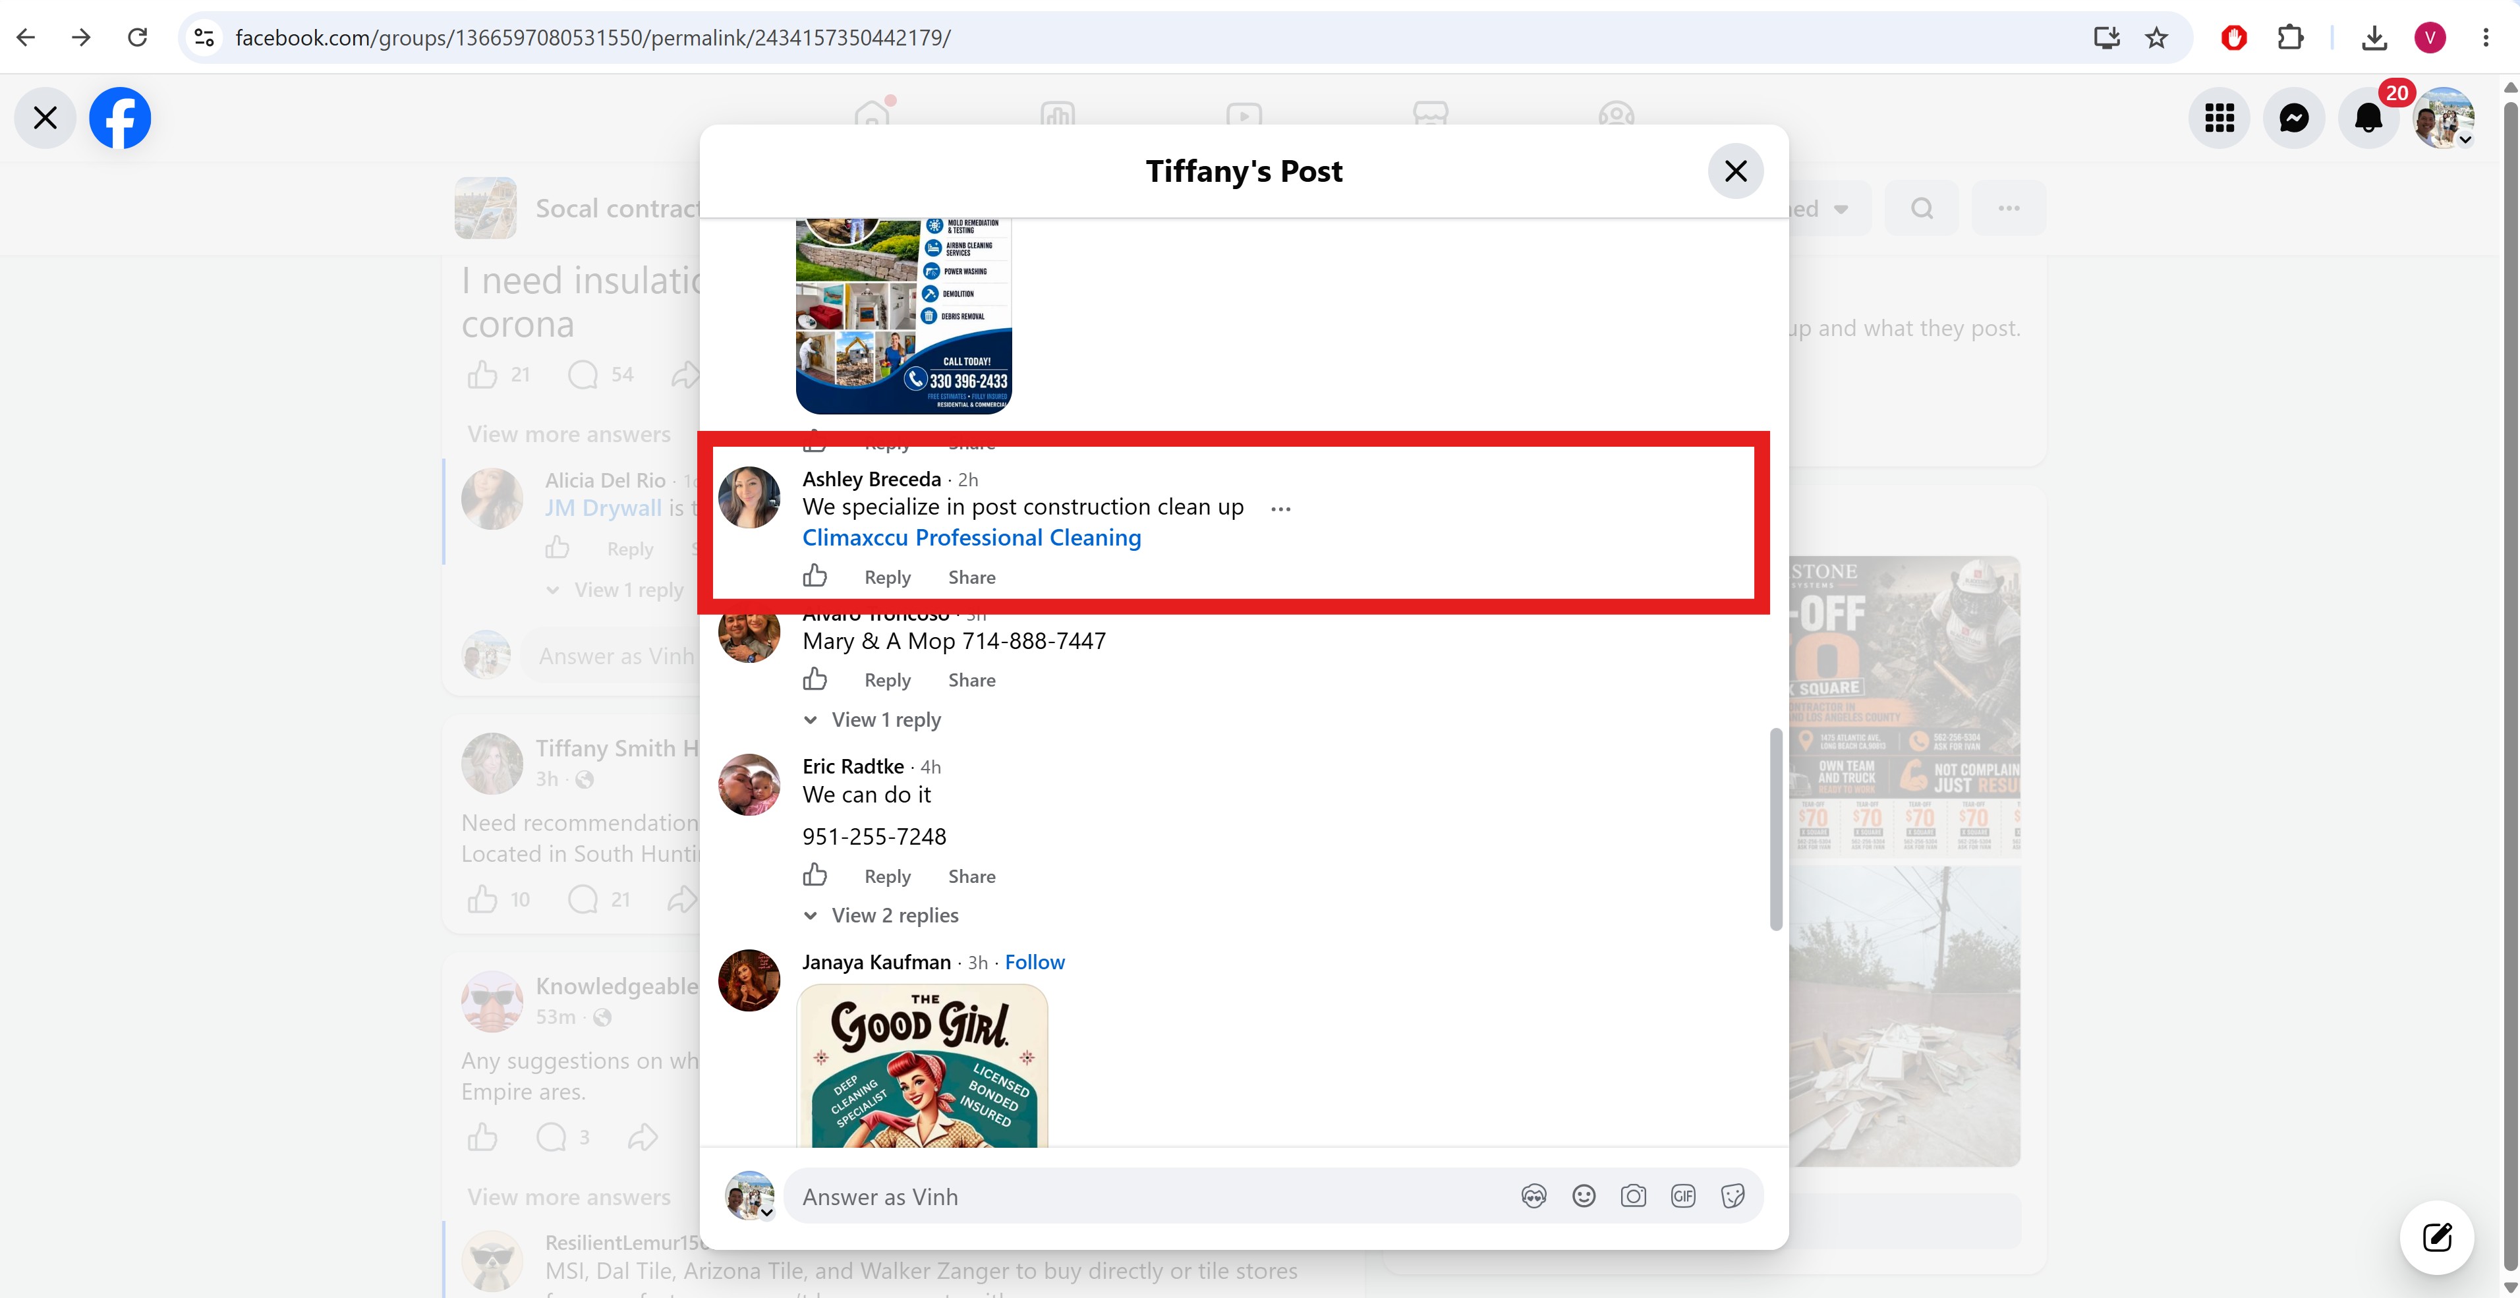2520x1298 pixels.
Task: Switch commenting identity via avatar next to answer box
Action: pos(749,1197)
